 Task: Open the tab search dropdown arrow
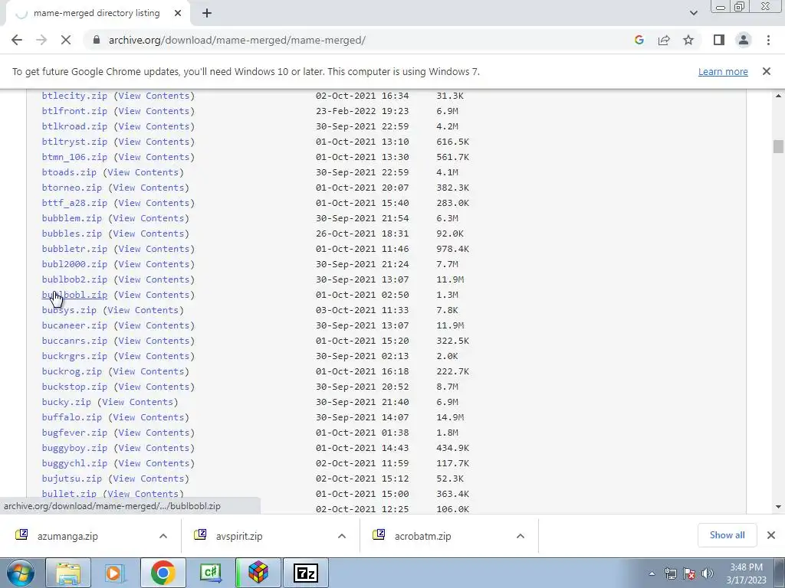click(693, 13)
